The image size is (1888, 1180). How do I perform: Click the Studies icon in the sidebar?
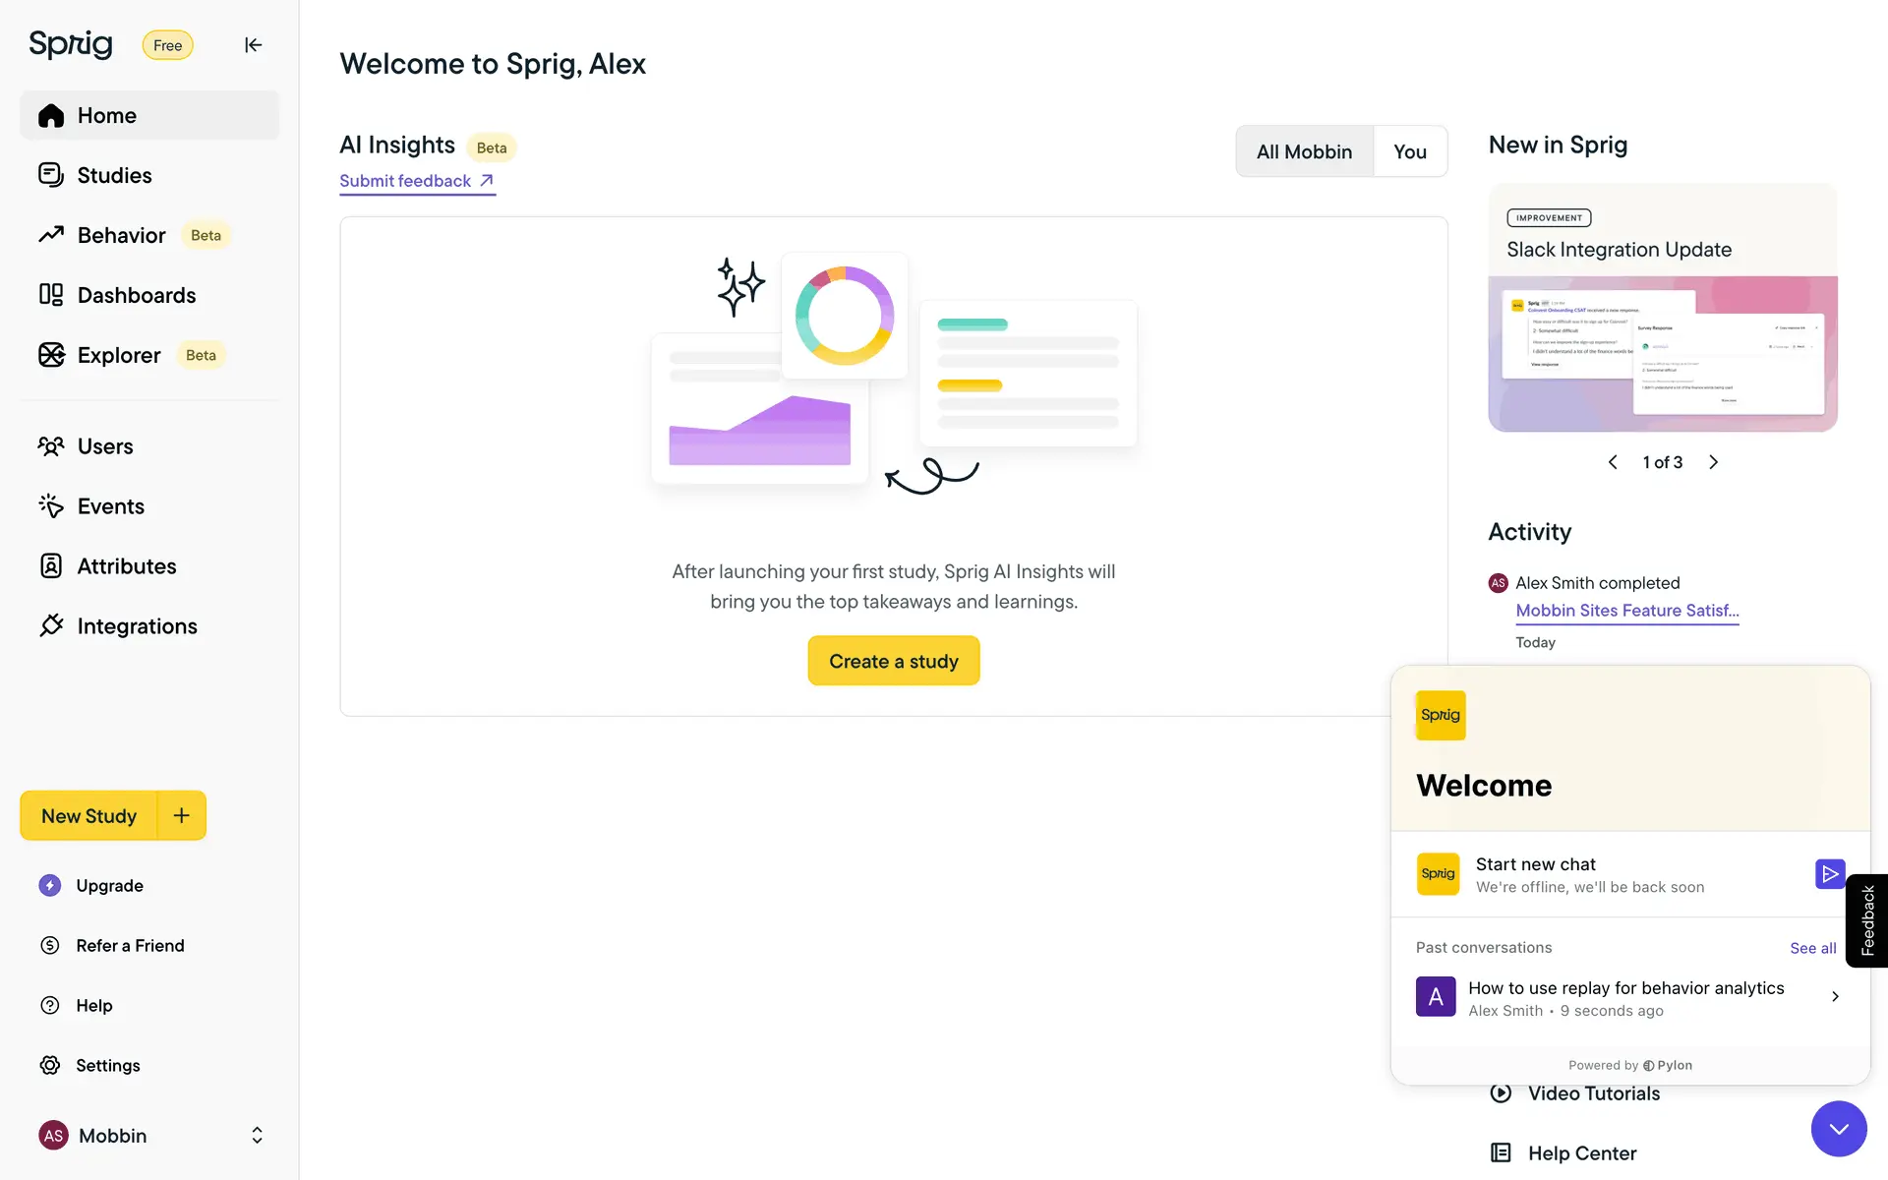point(51,175)
